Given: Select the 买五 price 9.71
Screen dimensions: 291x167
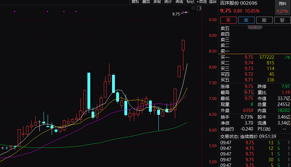Looking at the screenshot, I should (249, 80).
